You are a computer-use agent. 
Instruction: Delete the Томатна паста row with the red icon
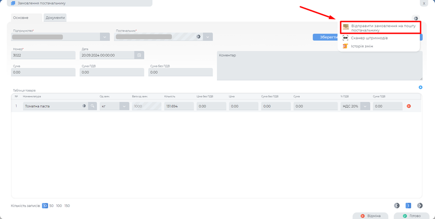point(409,106)
